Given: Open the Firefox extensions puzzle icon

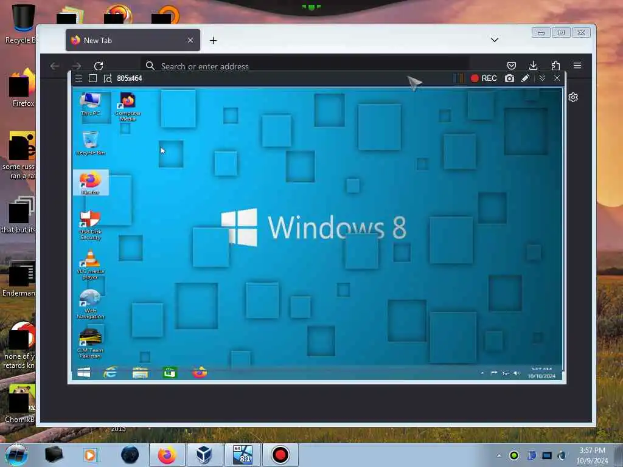Looking at the screenshot, I should pyautogui.click(x=555, y=66).
